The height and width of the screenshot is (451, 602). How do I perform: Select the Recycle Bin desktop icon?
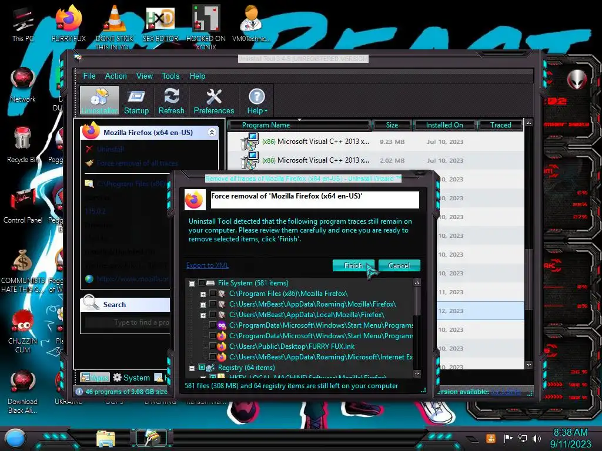tap(23, 144)
